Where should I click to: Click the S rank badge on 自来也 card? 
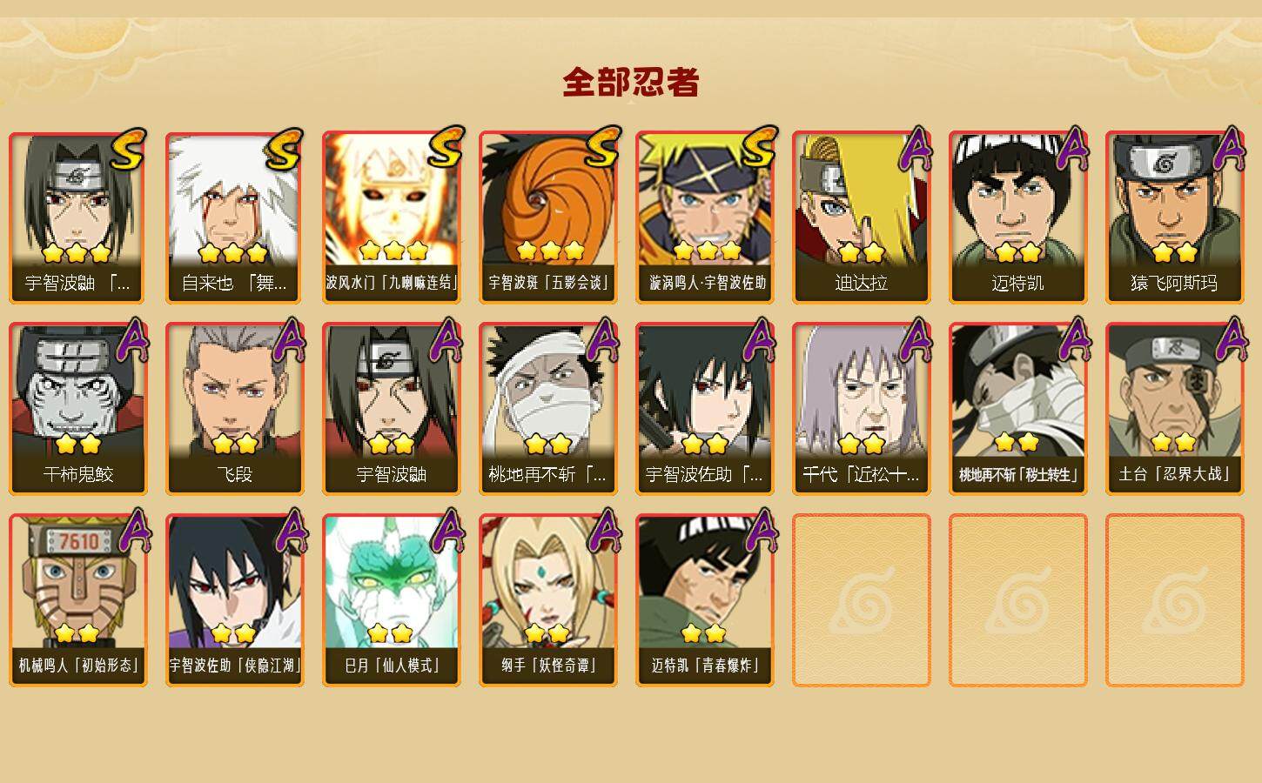[285, 150]
